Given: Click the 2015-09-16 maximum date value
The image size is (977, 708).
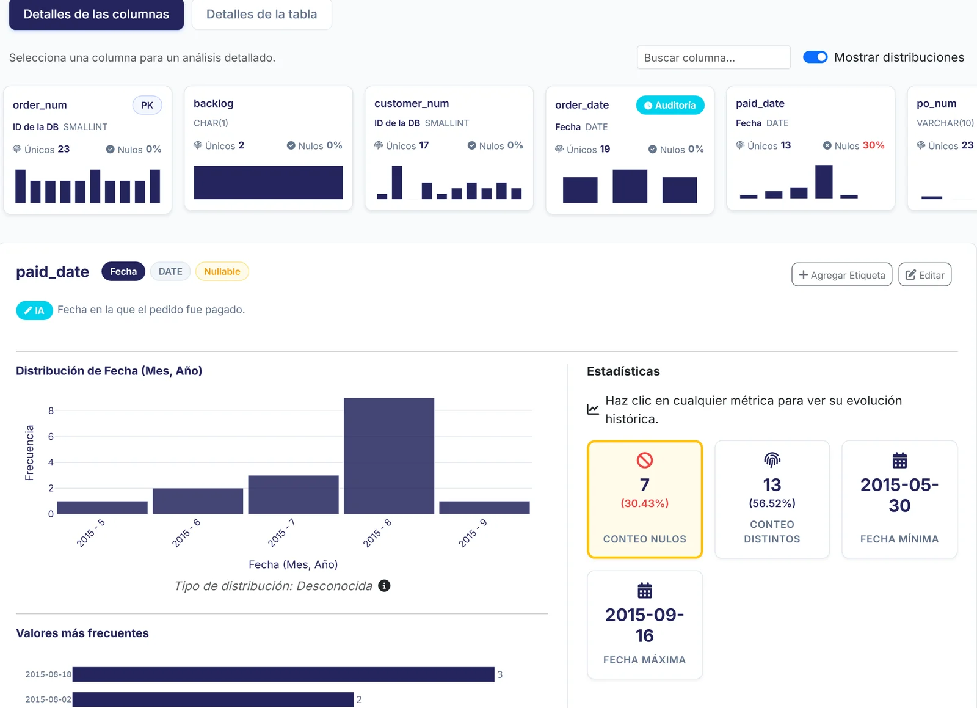Looking at the screenshot, I should (645, 626).
